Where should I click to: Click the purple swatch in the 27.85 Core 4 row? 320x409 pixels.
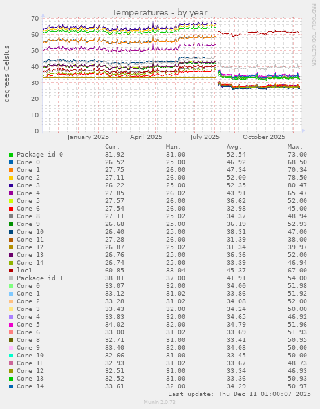(11, 193)
